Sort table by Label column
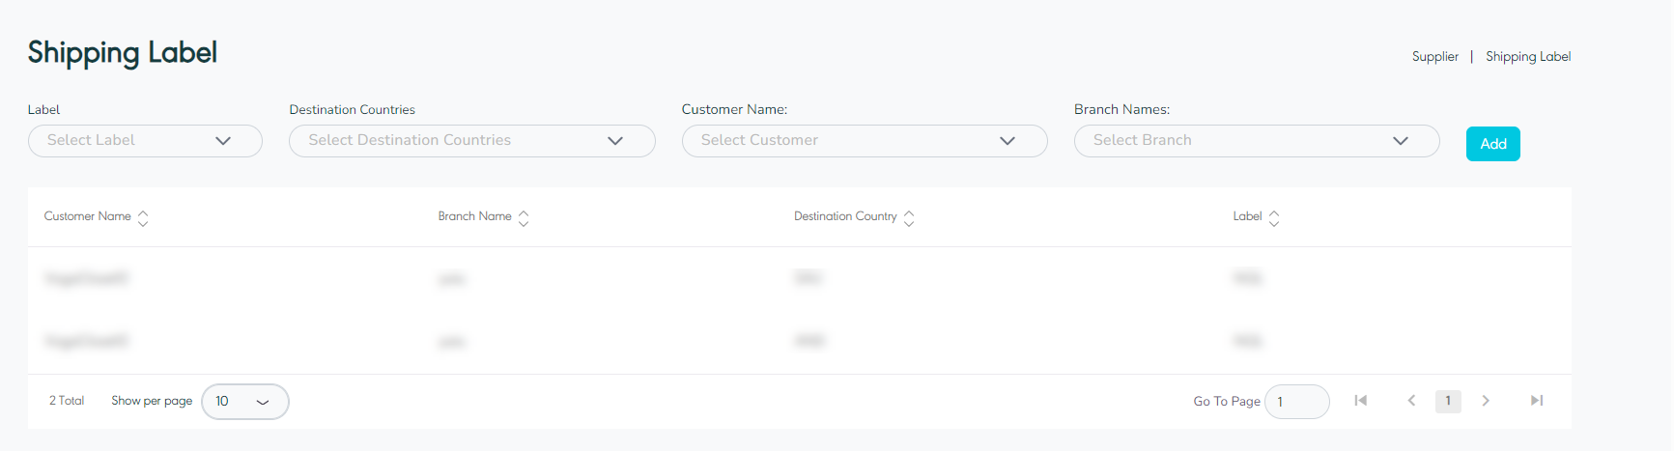The height and width of the screenshot is (451, 1674). [1274, 217]
